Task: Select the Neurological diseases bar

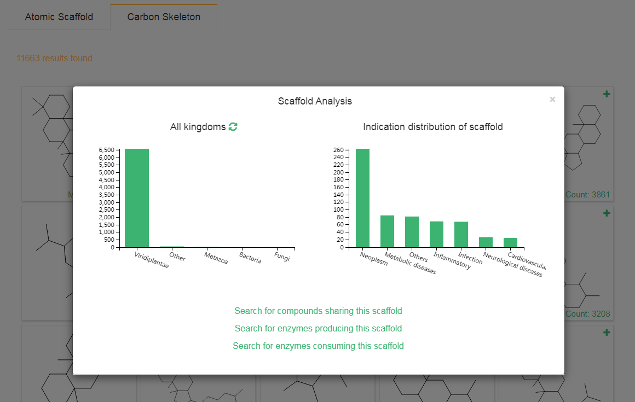Action: (486, 242)
